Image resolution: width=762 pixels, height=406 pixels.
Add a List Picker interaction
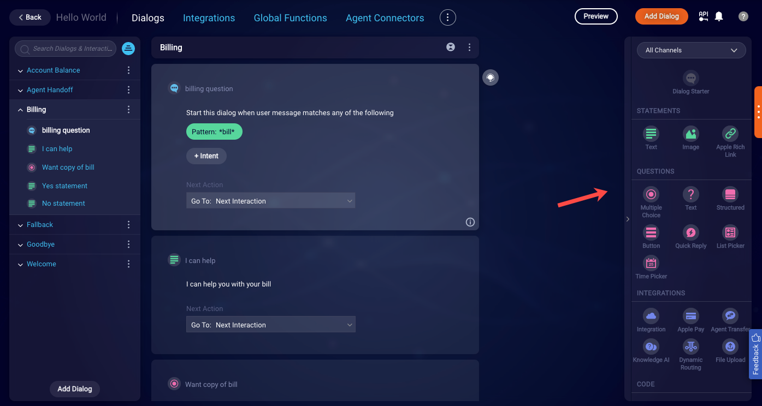point(730,232)
